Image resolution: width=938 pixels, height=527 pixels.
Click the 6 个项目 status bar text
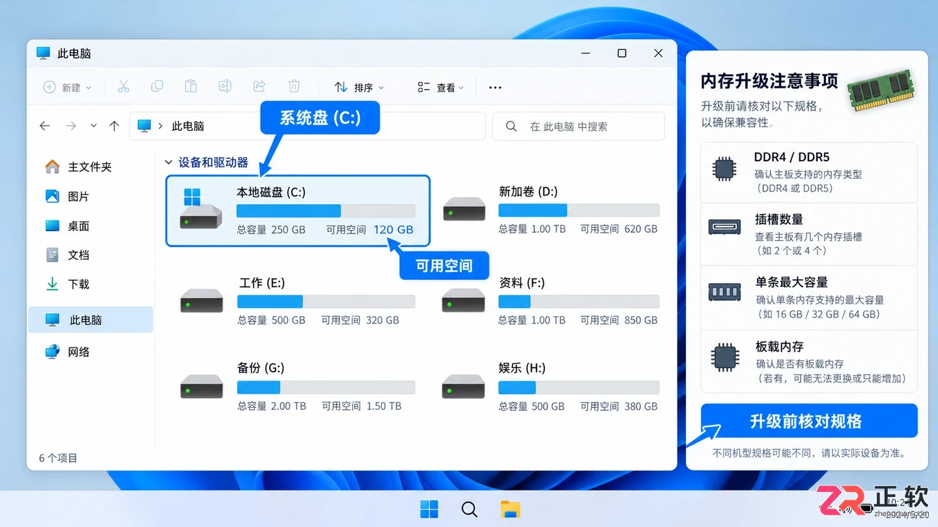pos(58,458)
